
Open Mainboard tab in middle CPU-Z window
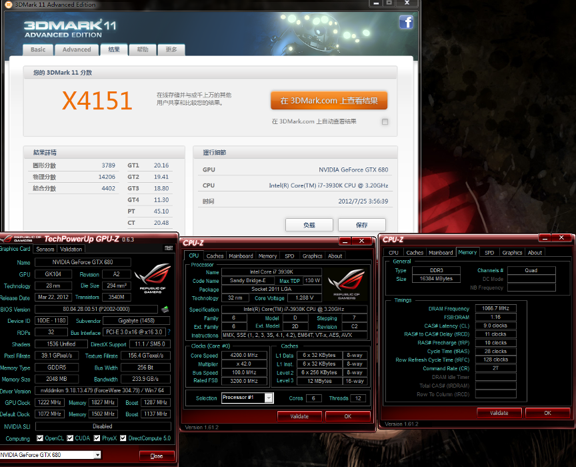click(241, 256)
